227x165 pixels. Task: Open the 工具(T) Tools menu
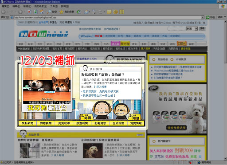click(x=54, y=6)
